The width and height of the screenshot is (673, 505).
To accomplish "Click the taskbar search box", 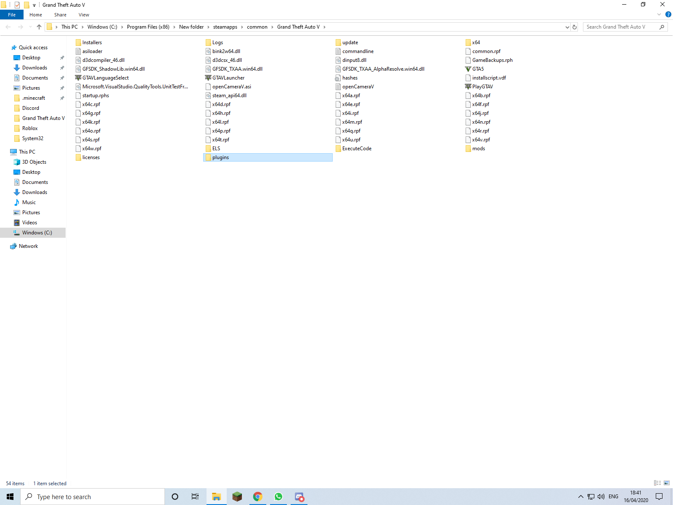I will (93, 497).
